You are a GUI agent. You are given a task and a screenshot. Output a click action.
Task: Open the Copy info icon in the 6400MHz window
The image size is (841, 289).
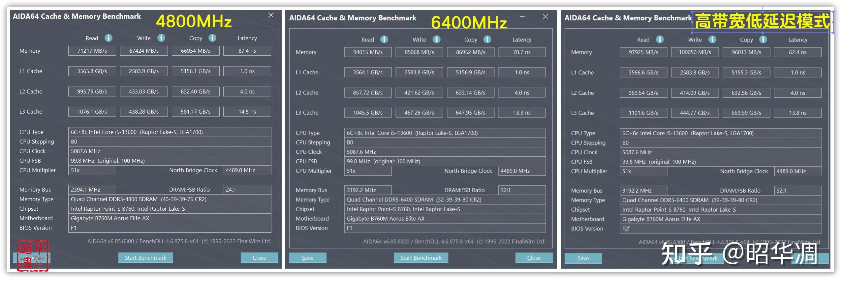tap(487, 39)
